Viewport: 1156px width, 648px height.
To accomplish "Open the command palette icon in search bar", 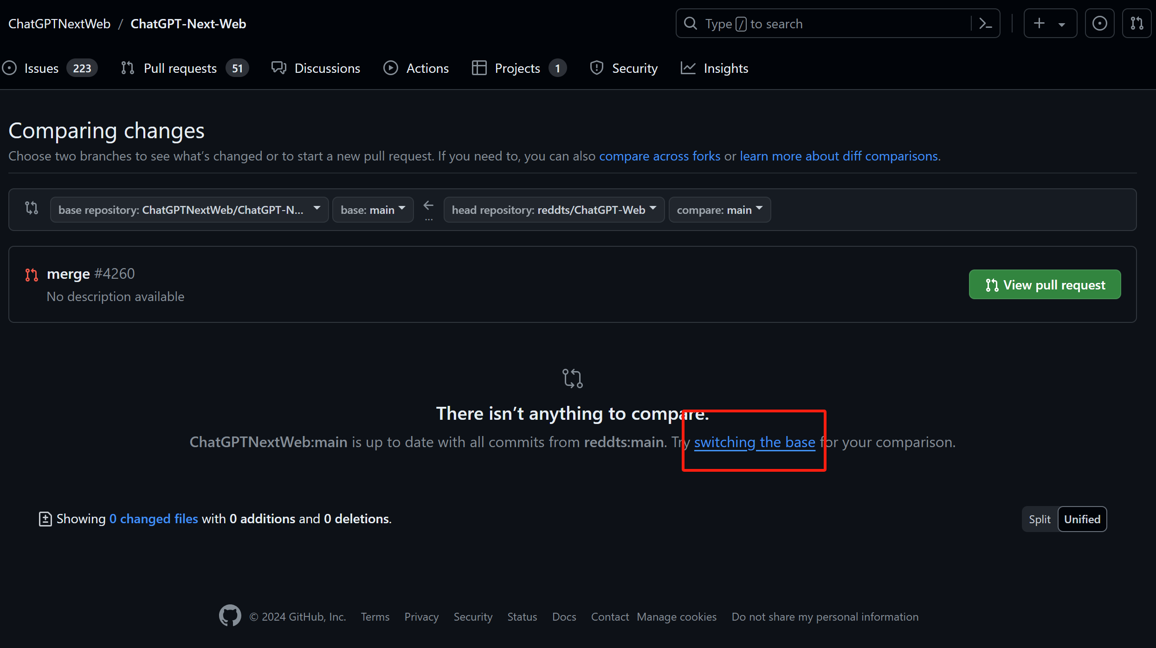I will 985,24.
